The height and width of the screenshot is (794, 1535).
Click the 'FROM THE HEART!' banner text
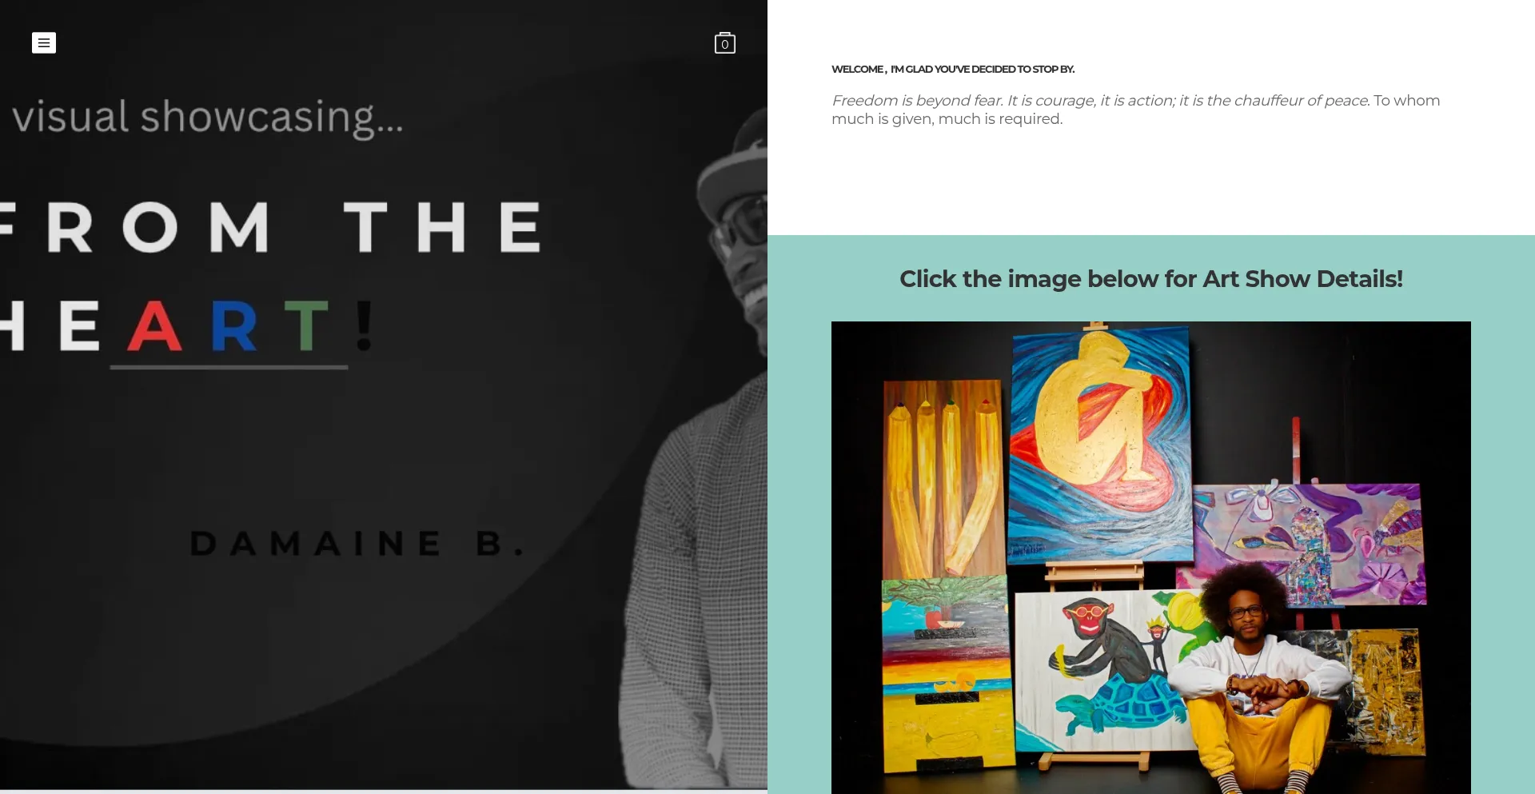click(272, 276)
